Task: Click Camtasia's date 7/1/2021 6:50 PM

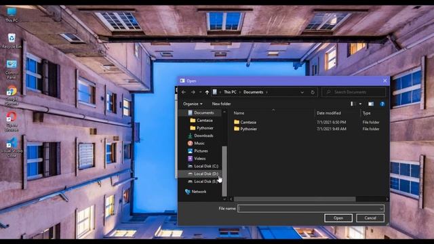Action: [x=332, y=122]
